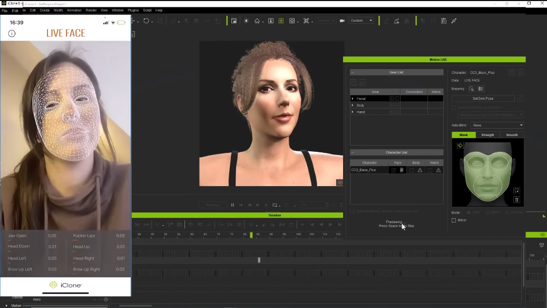This screenshot has height=308, width=547.
Task: Click the trash icon on face mask panel
Action: [516, 200]
